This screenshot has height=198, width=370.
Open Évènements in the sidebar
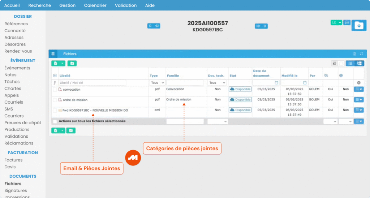(x=17, y=68)
